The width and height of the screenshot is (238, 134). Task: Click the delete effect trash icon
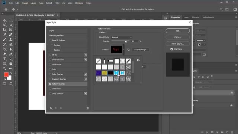[x=88, y=108]
